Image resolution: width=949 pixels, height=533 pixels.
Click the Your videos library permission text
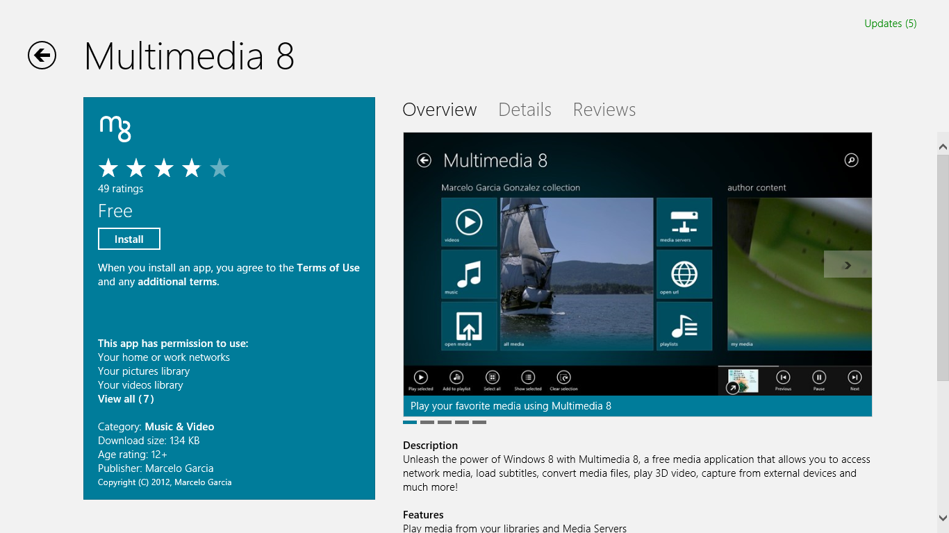click(x=140, y=385)
